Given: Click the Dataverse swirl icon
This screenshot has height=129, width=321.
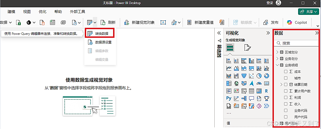Looking at the screenshot, I should click(x=63, y=23).
